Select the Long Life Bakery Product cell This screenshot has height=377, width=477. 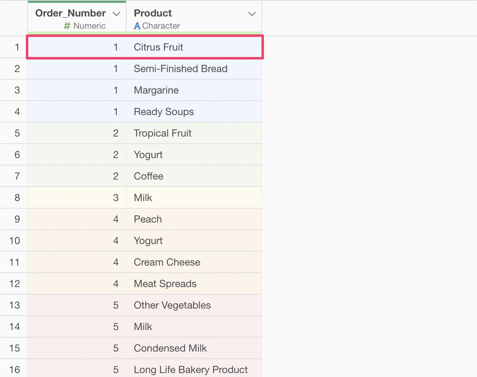[x=190, y=369]
